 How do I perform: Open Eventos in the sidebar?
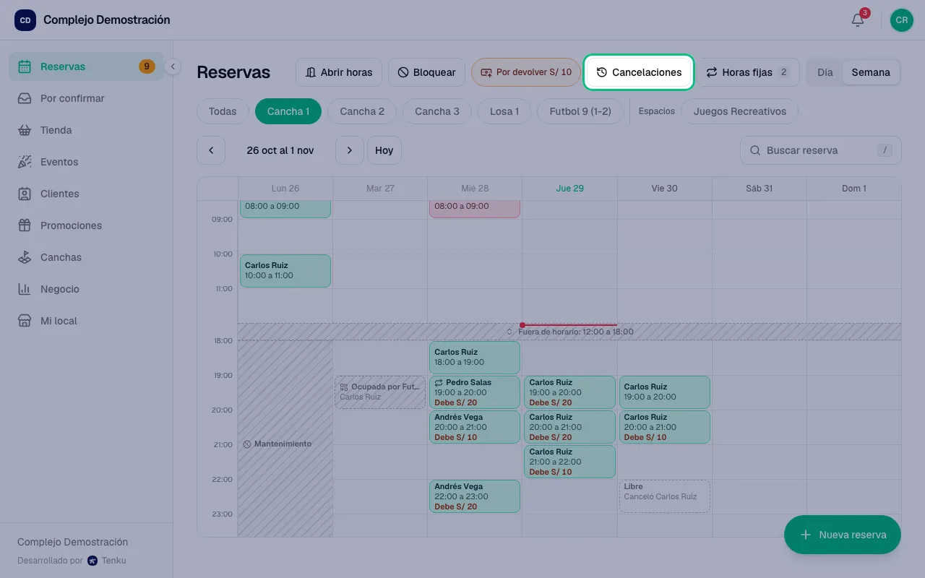point(86,162)
